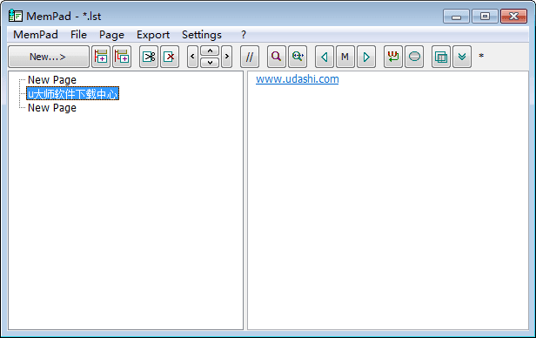Click the oval toolbar icon
536x338 pixels.
[x=414, y=57]
